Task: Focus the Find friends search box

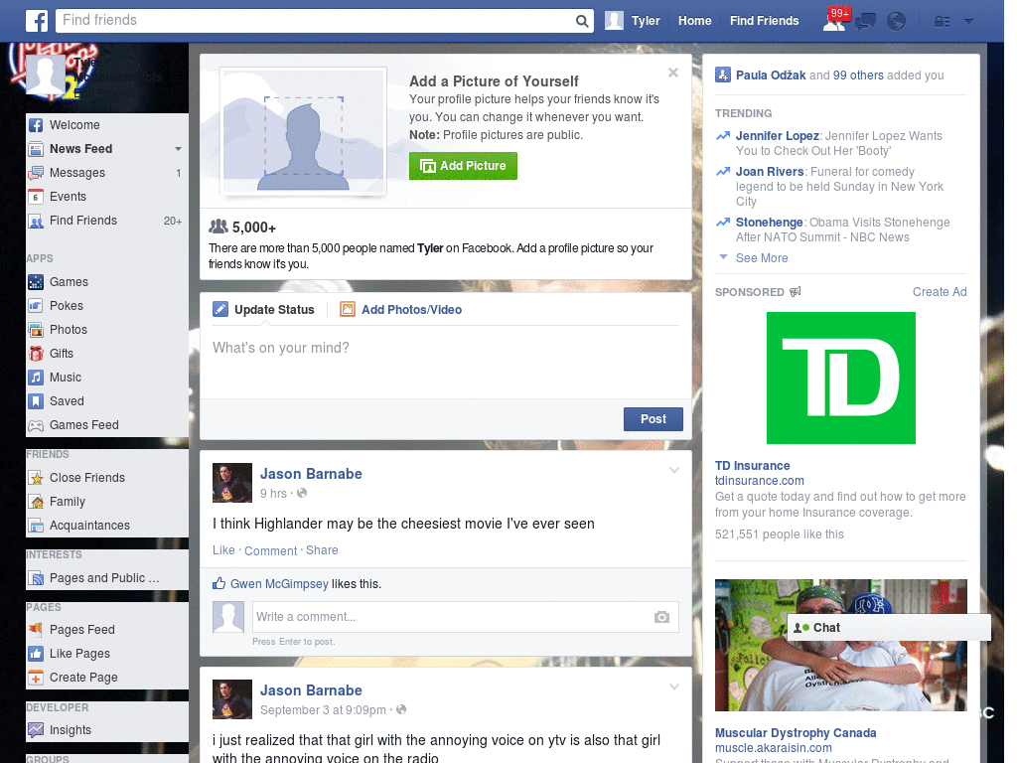Action: coord(315,21)
